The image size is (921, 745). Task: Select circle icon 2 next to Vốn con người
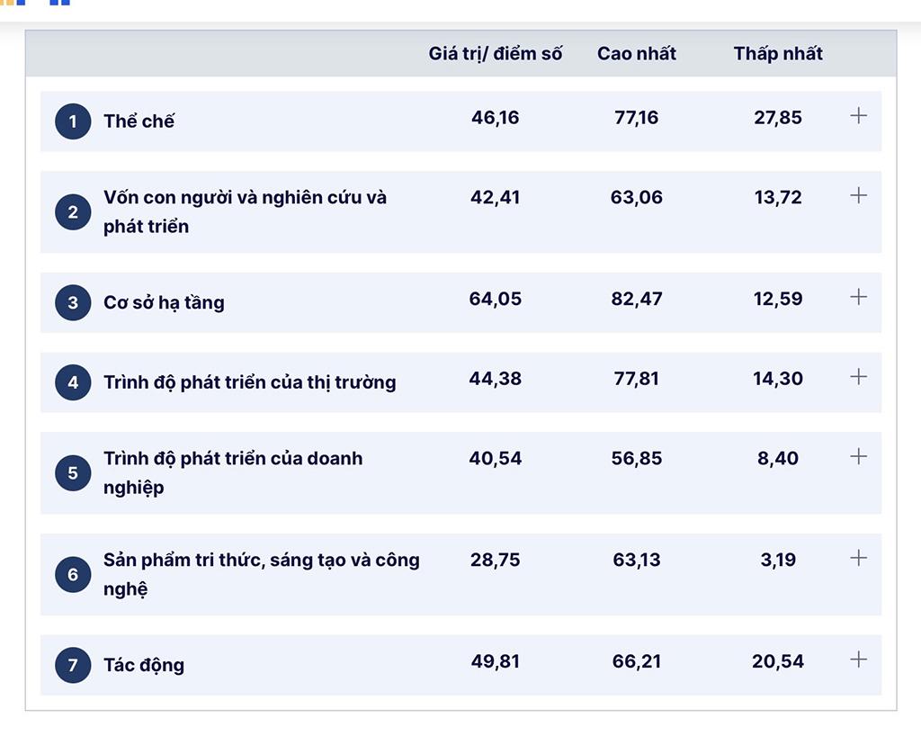(x=73, y=211)
